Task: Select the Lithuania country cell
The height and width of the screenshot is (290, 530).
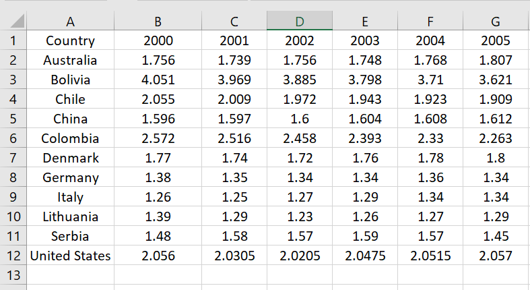Action: coord(70,217)
